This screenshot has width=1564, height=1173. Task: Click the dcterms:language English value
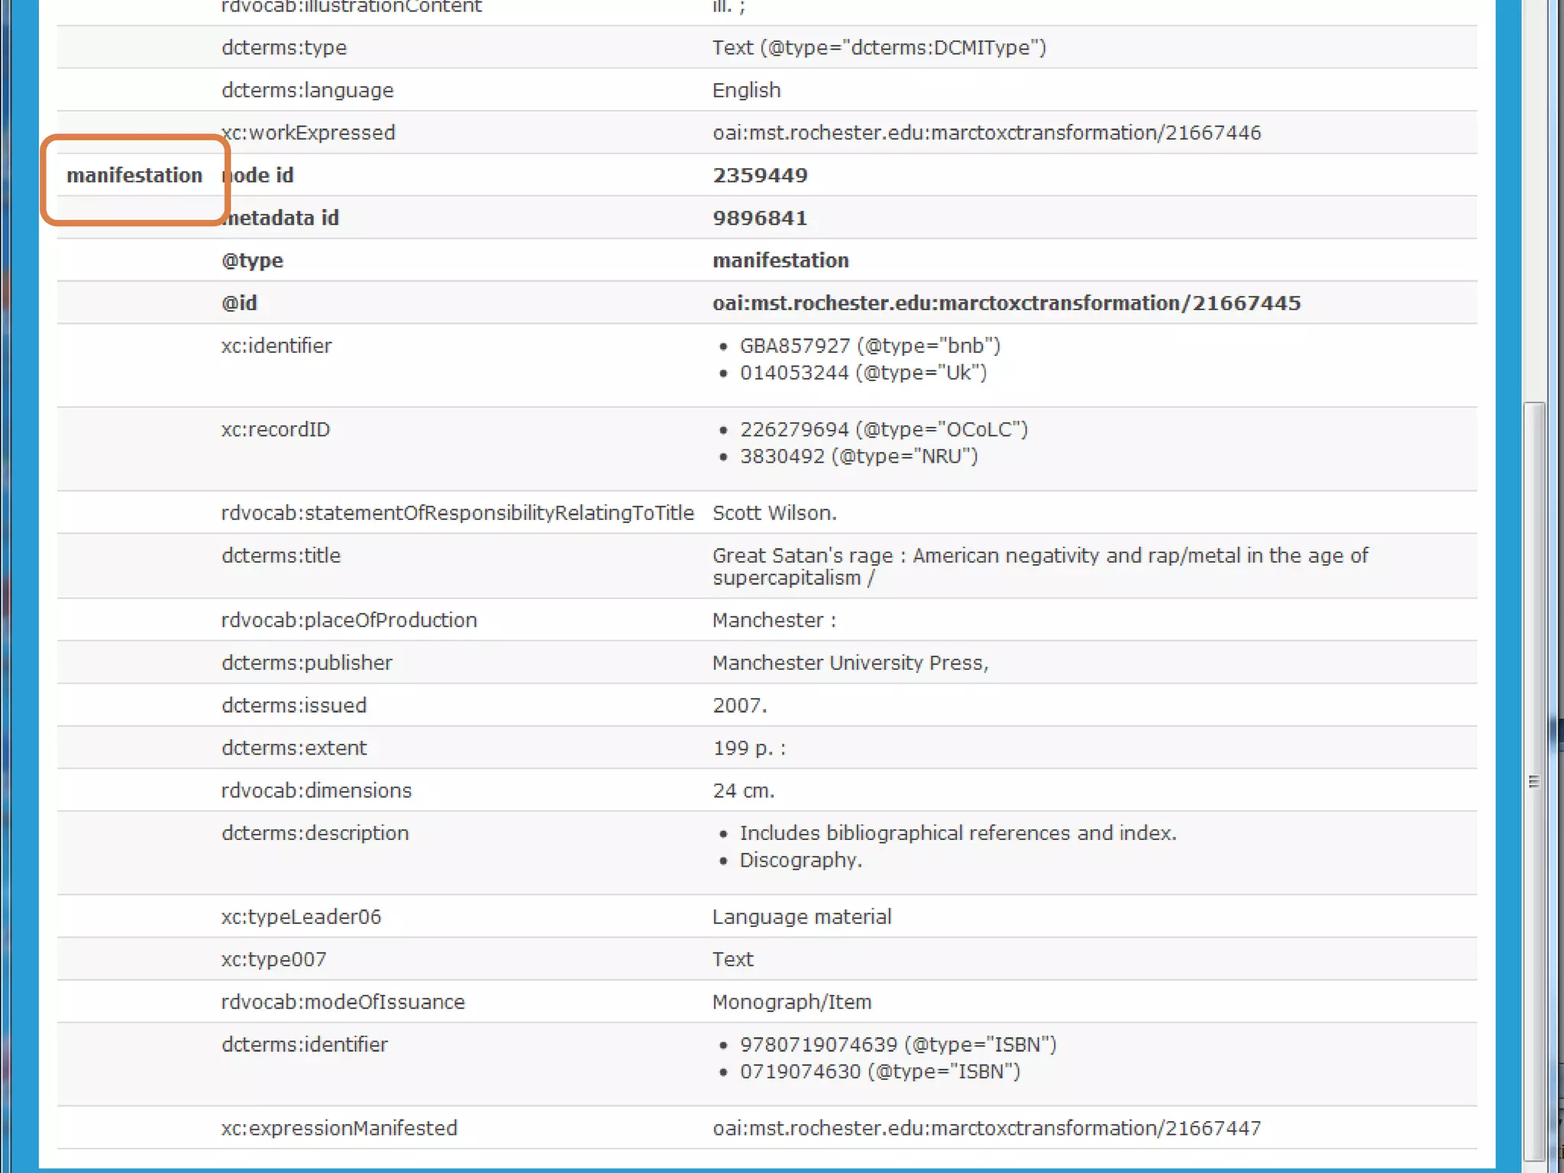[x=746, y=90]
